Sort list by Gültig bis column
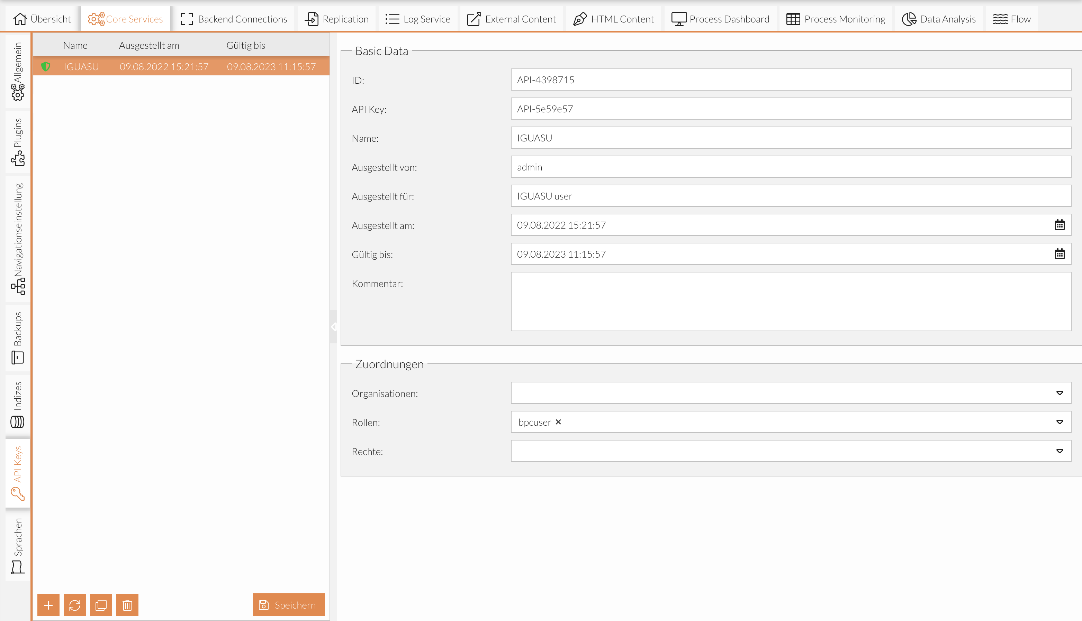The height and width of the screenshot is (621, 1082). coord(246,45)
